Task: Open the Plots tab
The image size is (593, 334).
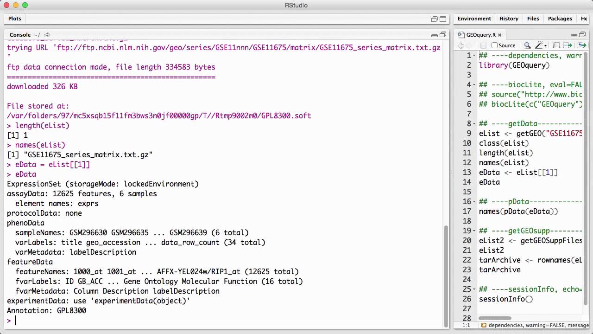Action: 15,19
